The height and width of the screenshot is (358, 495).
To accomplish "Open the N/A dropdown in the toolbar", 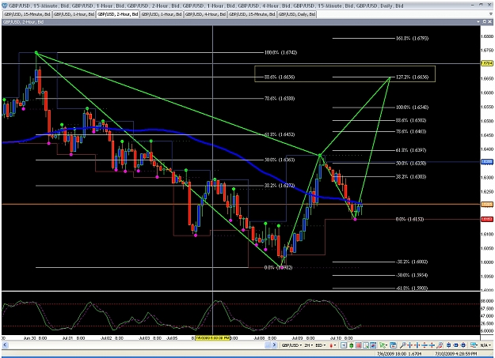I will pos(485,345).
